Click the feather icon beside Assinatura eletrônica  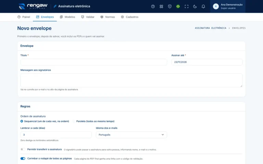55,6
